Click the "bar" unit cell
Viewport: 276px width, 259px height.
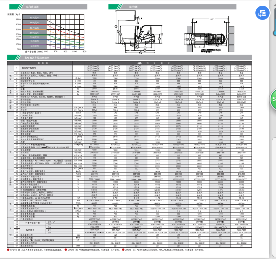click(78, 235)
